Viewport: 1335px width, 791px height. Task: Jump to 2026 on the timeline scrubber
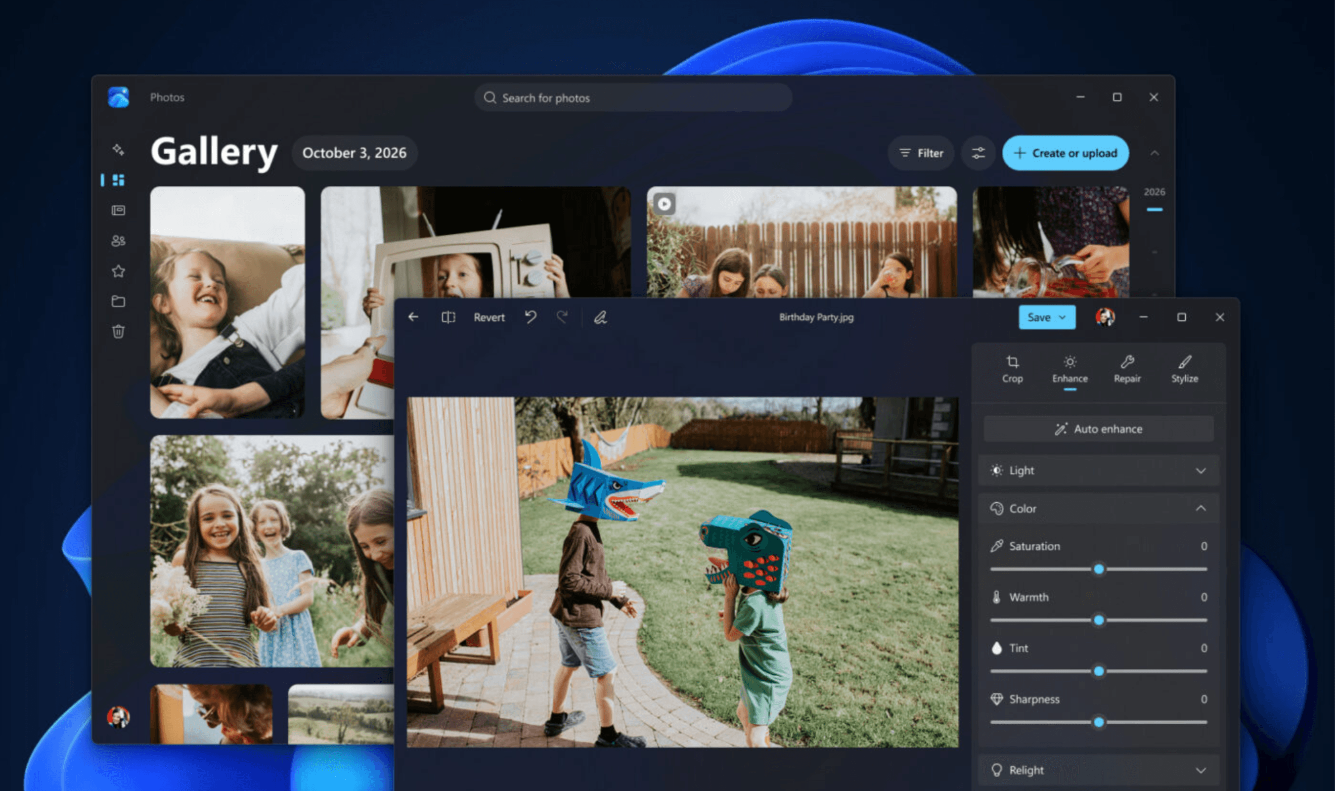[1155, 192]
